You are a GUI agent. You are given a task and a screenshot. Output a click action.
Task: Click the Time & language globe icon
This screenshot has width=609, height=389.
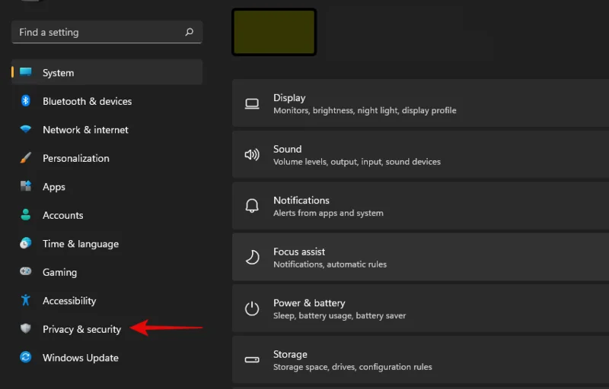26,244
